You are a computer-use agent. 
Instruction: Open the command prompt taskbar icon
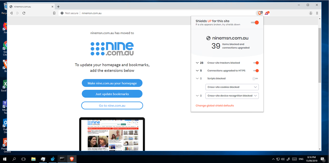coord(62,159)
